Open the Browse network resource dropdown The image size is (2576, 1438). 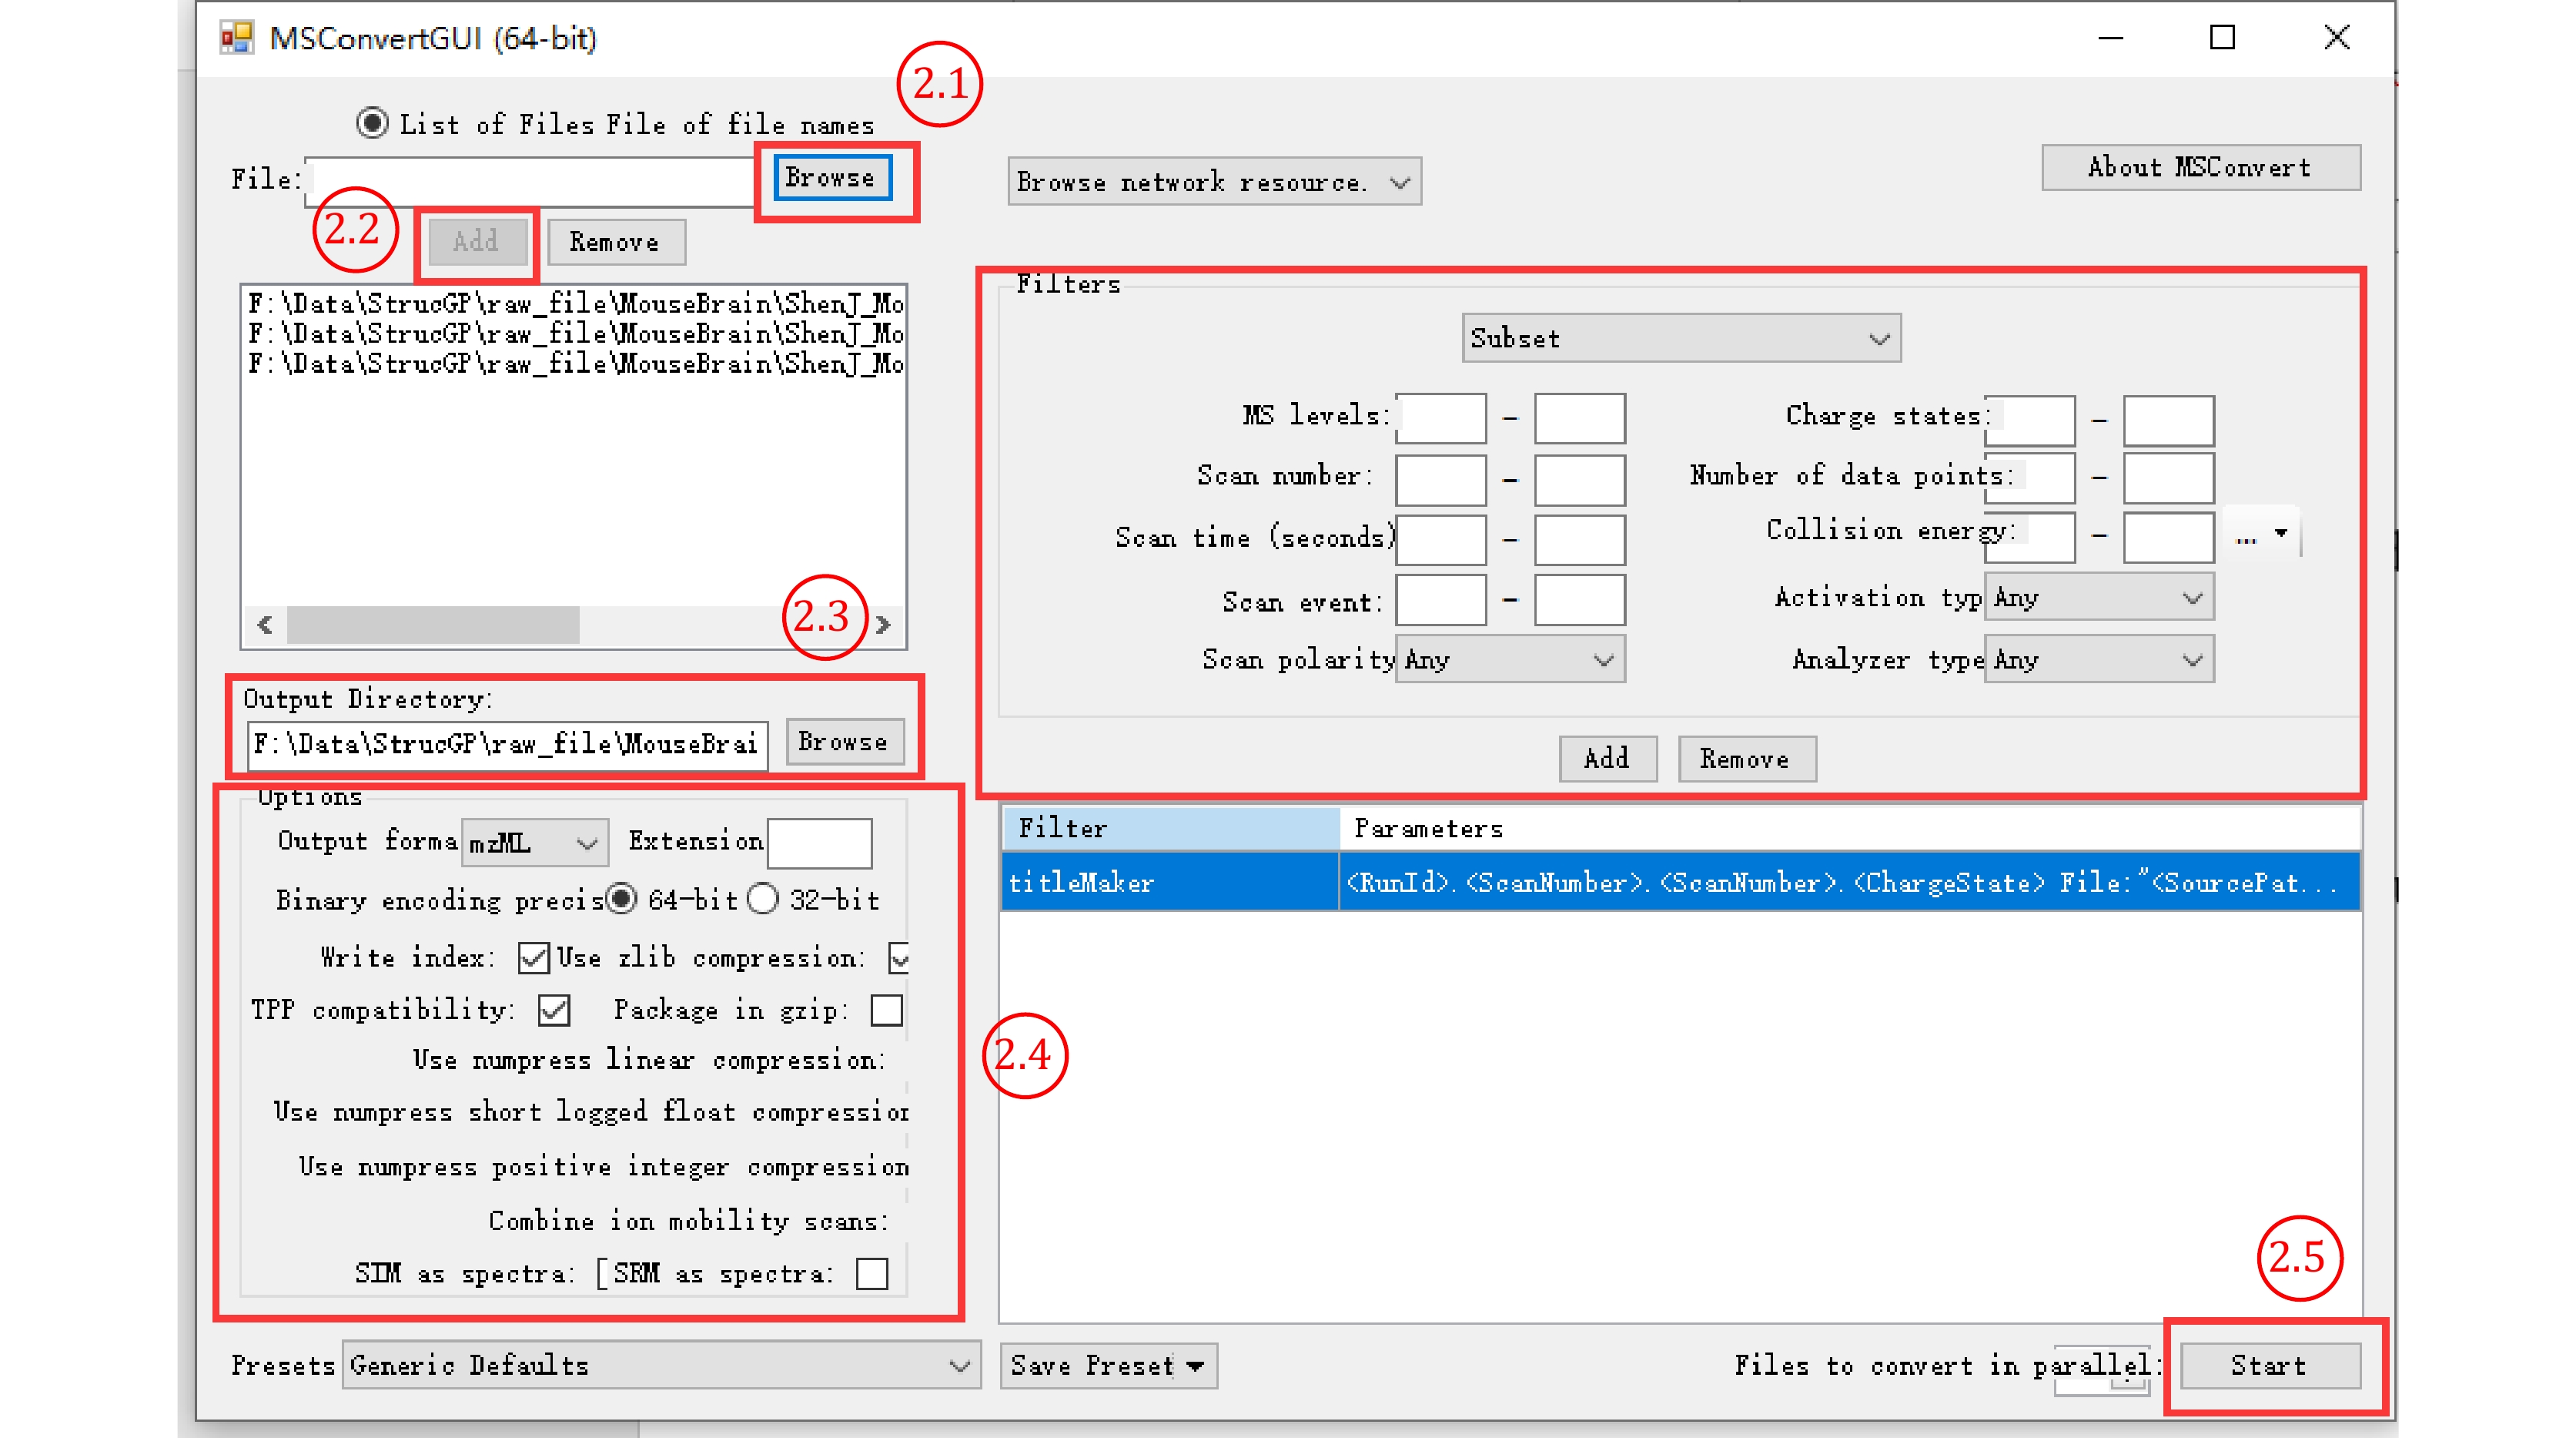point(1214,182)
